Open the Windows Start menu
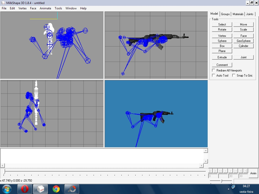Screen dimensions: 259x194 coord(7,189)
